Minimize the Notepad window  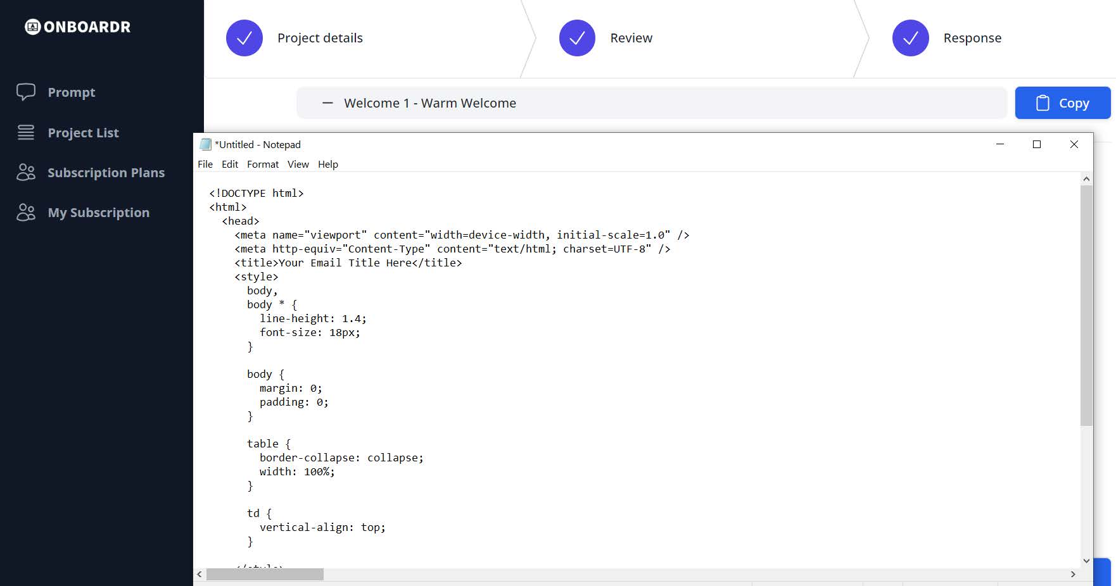click(x=1000, y=144)
